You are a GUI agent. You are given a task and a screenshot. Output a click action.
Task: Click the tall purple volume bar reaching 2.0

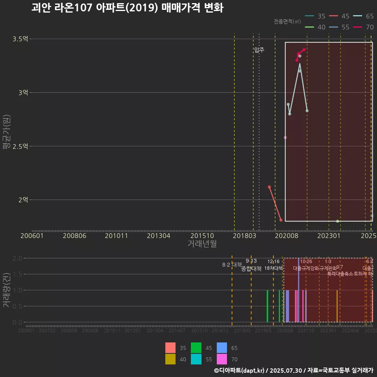pos(298,290)
